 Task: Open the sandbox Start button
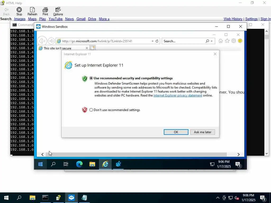[x=40, y=164]
